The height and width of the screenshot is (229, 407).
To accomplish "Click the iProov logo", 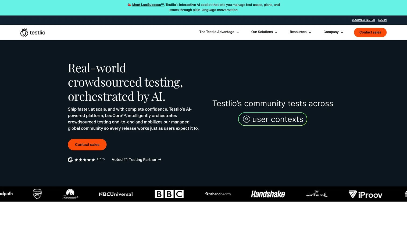I will pyautogui.click(x=365, y=194).
